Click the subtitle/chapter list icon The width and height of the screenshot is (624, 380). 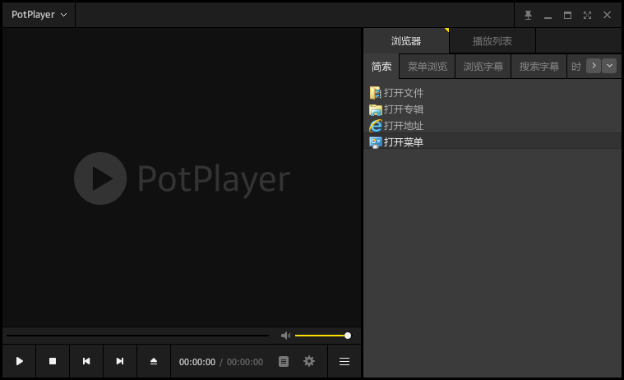pyautogui.click(x=284, y=361)
